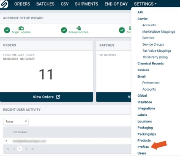Open Global settings
180x156 pixels.
click(x=142, y=96)
